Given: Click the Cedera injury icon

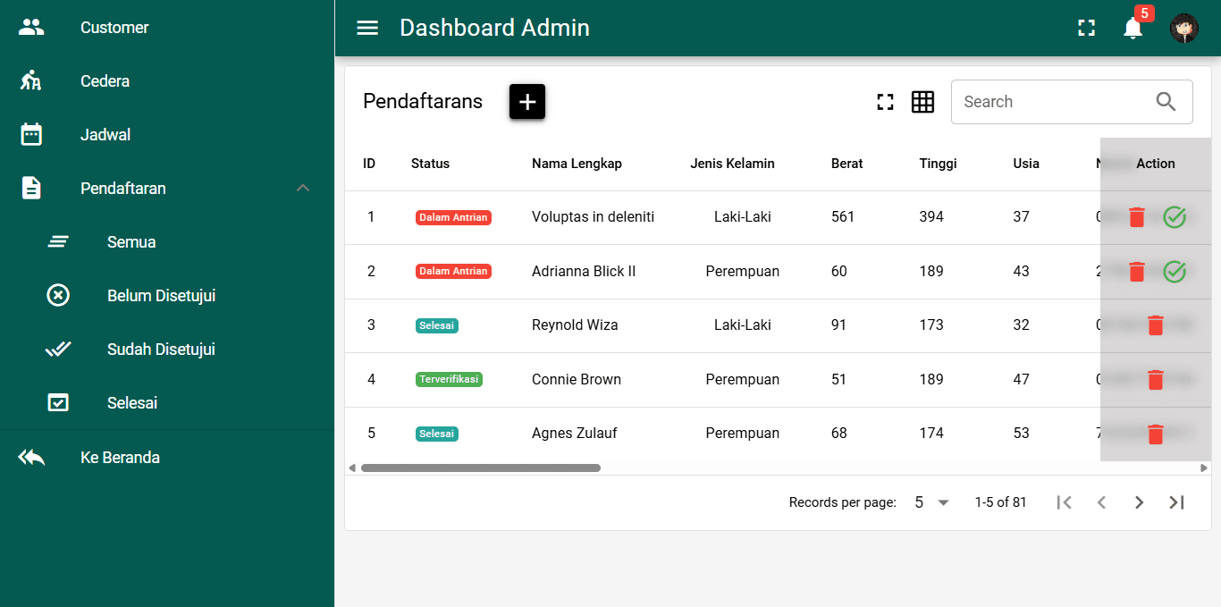Looking at the screenshot, I should pyautogui.click(x=31, y=81).
